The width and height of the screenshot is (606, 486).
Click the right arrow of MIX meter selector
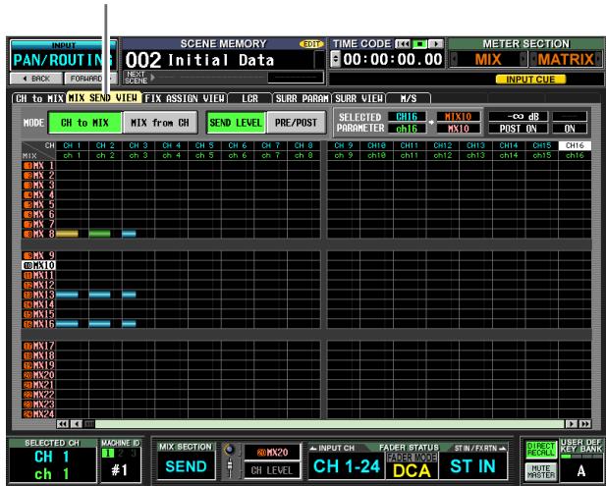point(523,60)
